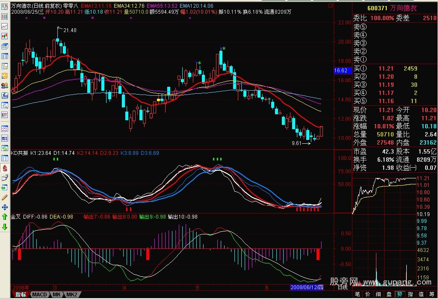Select the 指标 tab at bottom left
438x299 pixels.
pos(21,295)
